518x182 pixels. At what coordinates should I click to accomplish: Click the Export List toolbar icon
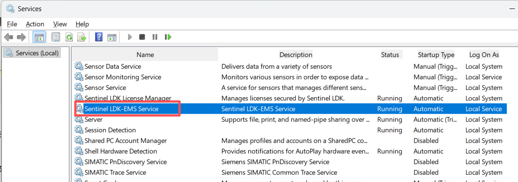click(82, 37)
